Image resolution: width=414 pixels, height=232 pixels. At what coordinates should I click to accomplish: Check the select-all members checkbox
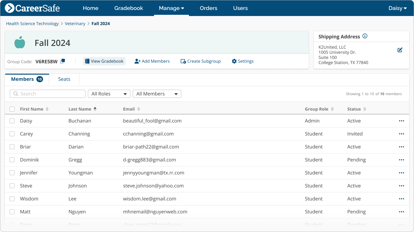click(x=12, y=109)
